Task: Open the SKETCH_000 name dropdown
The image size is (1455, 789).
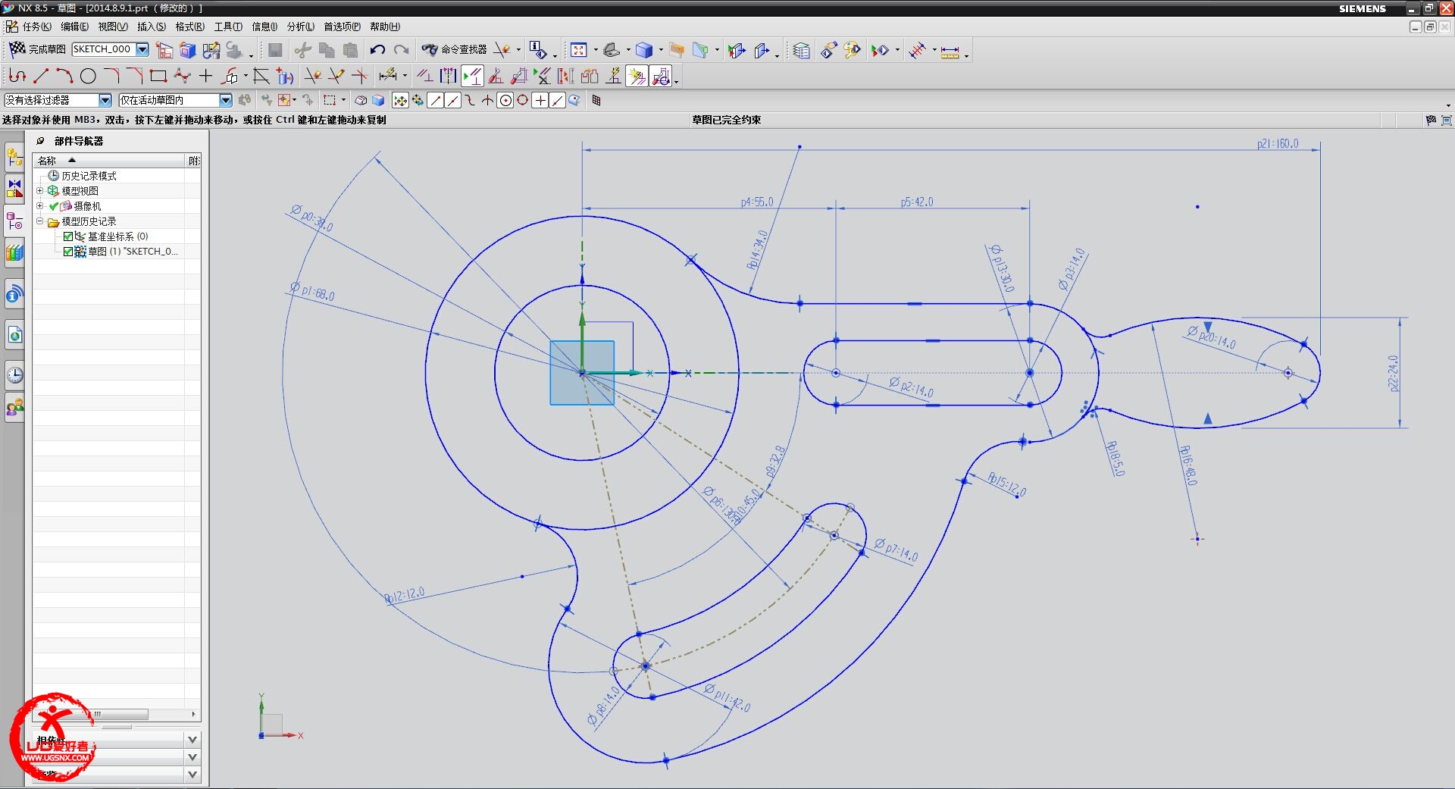Action: pyautogui.click(x=142, y=49)
